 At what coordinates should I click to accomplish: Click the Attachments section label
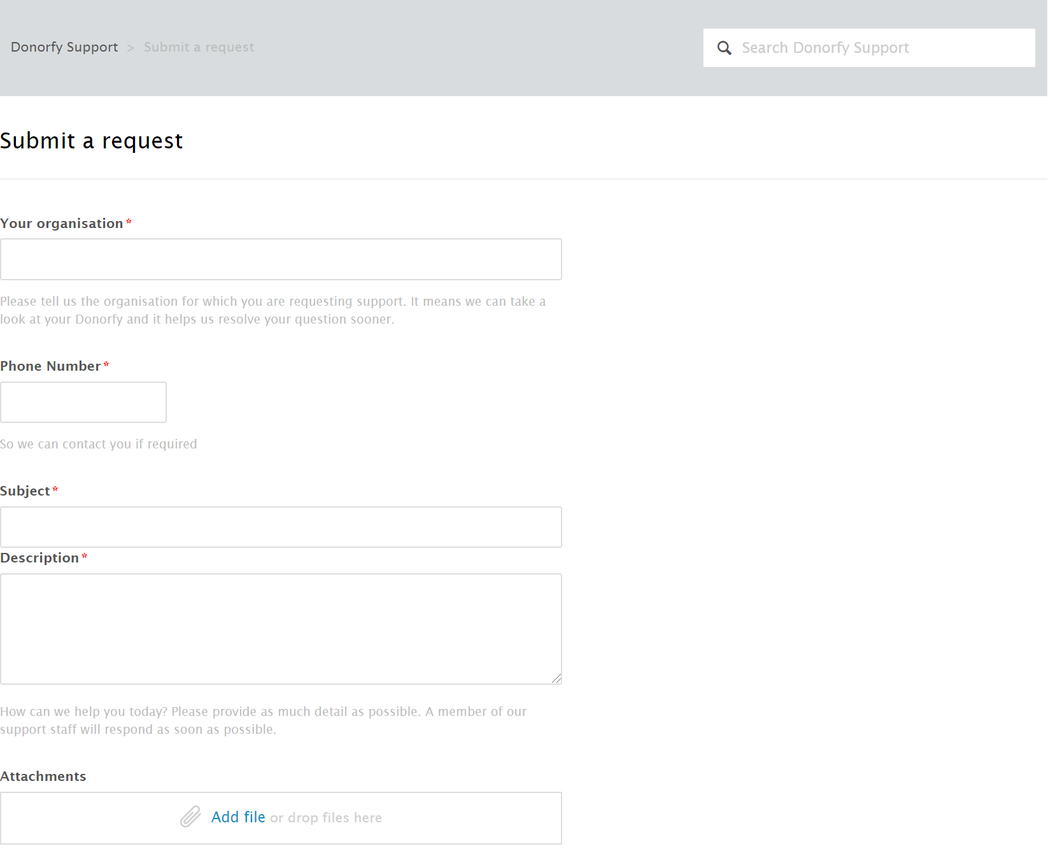coord(43,776)
